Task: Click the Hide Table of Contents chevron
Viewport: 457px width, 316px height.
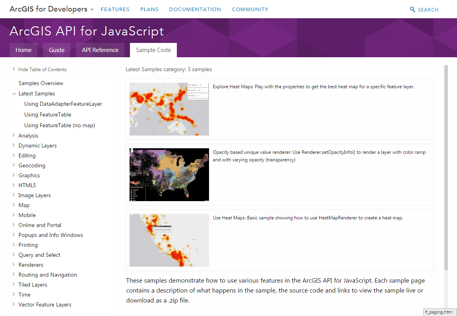Action: click(14, 69)
